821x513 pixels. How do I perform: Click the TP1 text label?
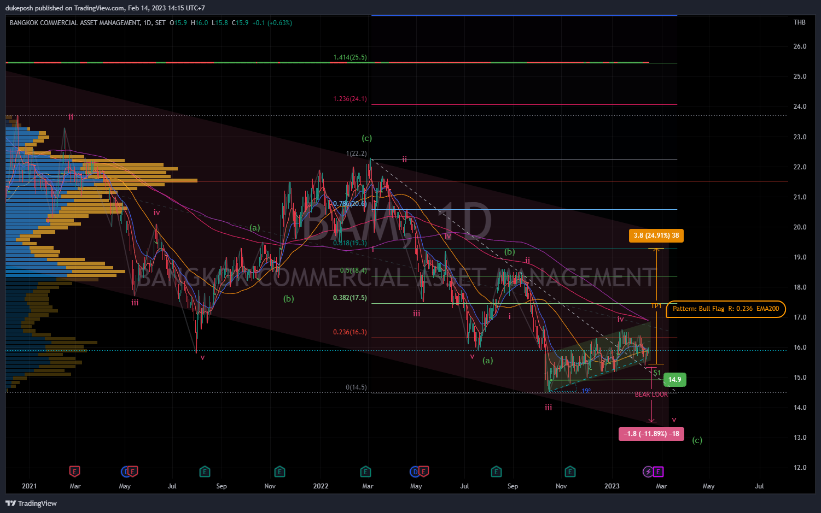(657, 306)
